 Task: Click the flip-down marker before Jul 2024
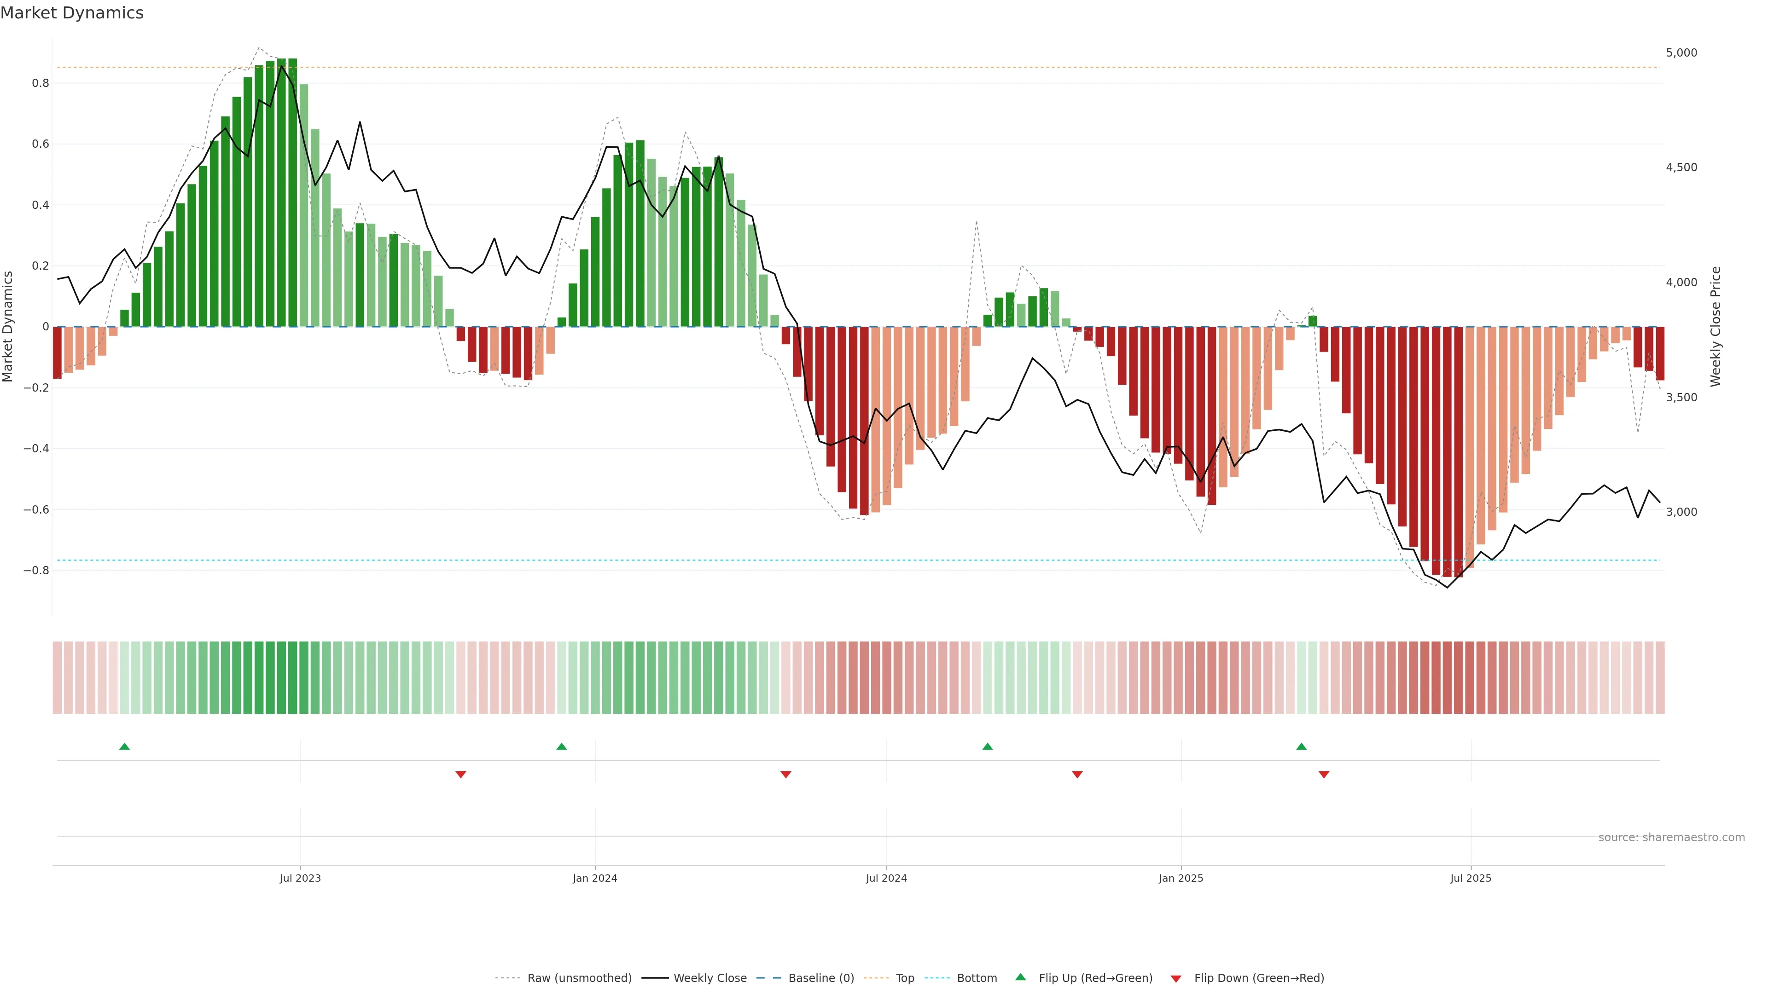pos(786,774)
